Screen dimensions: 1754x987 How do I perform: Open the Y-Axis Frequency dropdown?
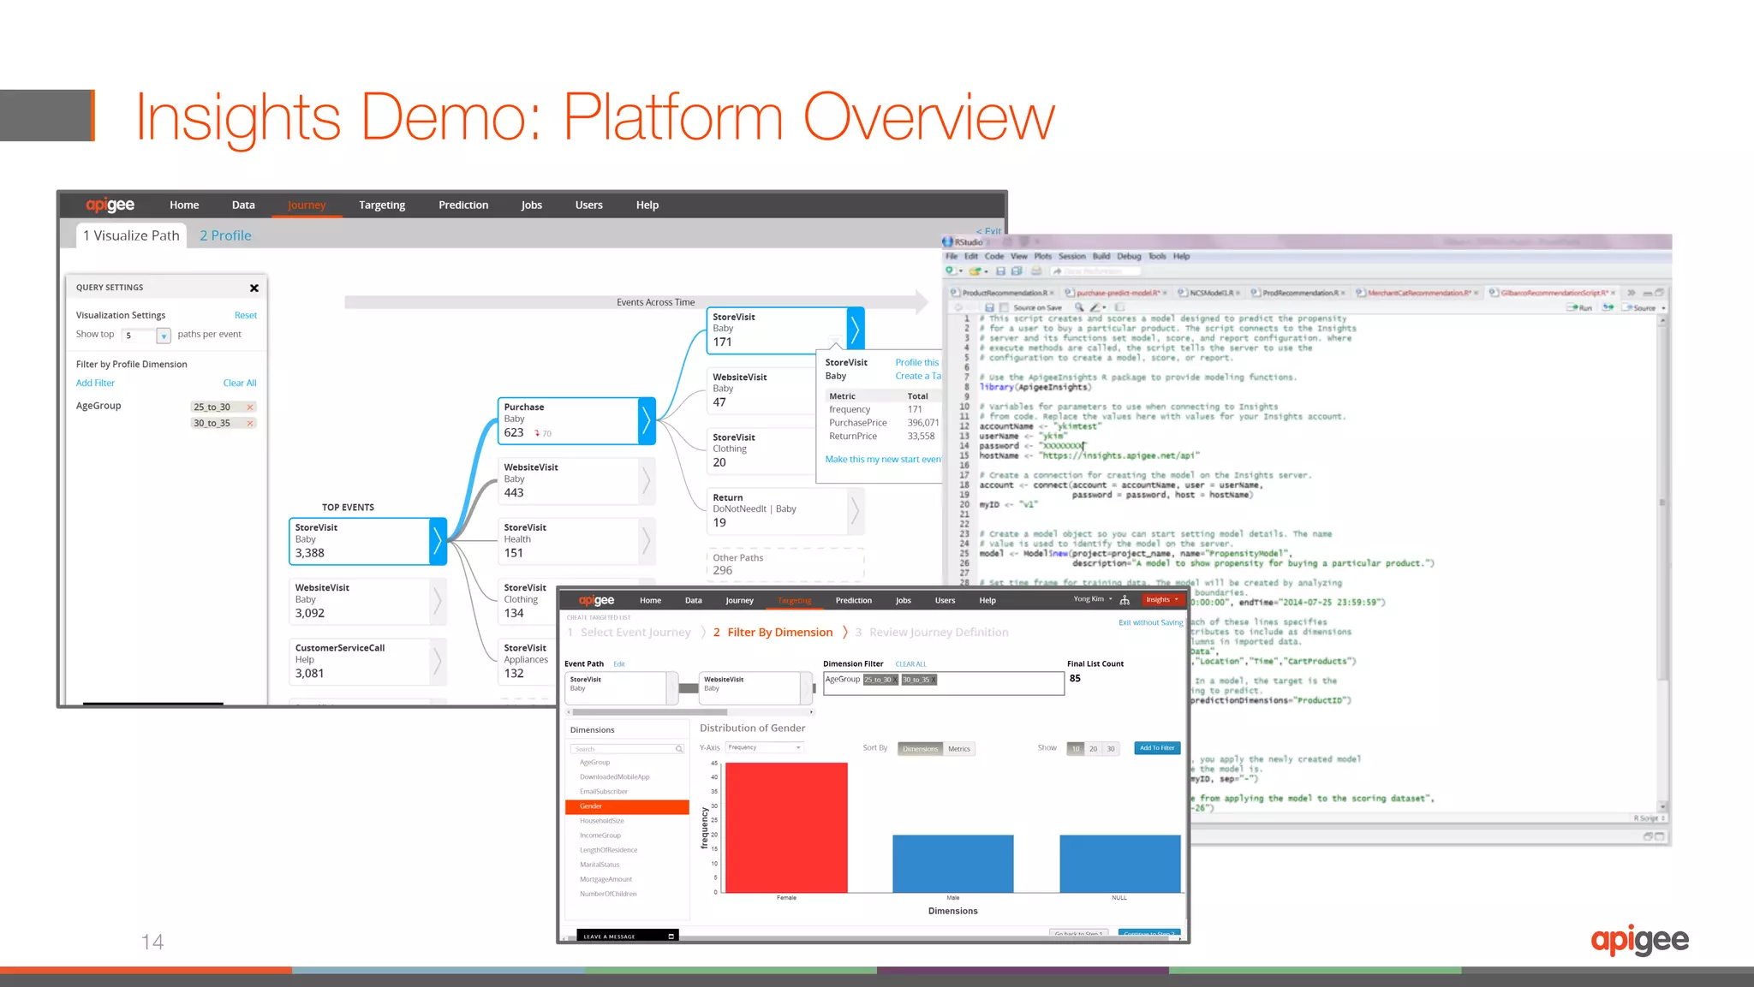[765, 747]
